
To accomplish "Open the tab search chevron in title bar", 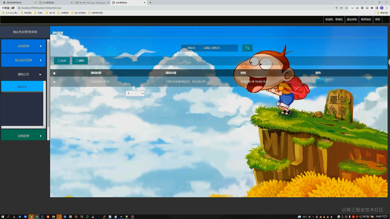I will tap(365, 2).
